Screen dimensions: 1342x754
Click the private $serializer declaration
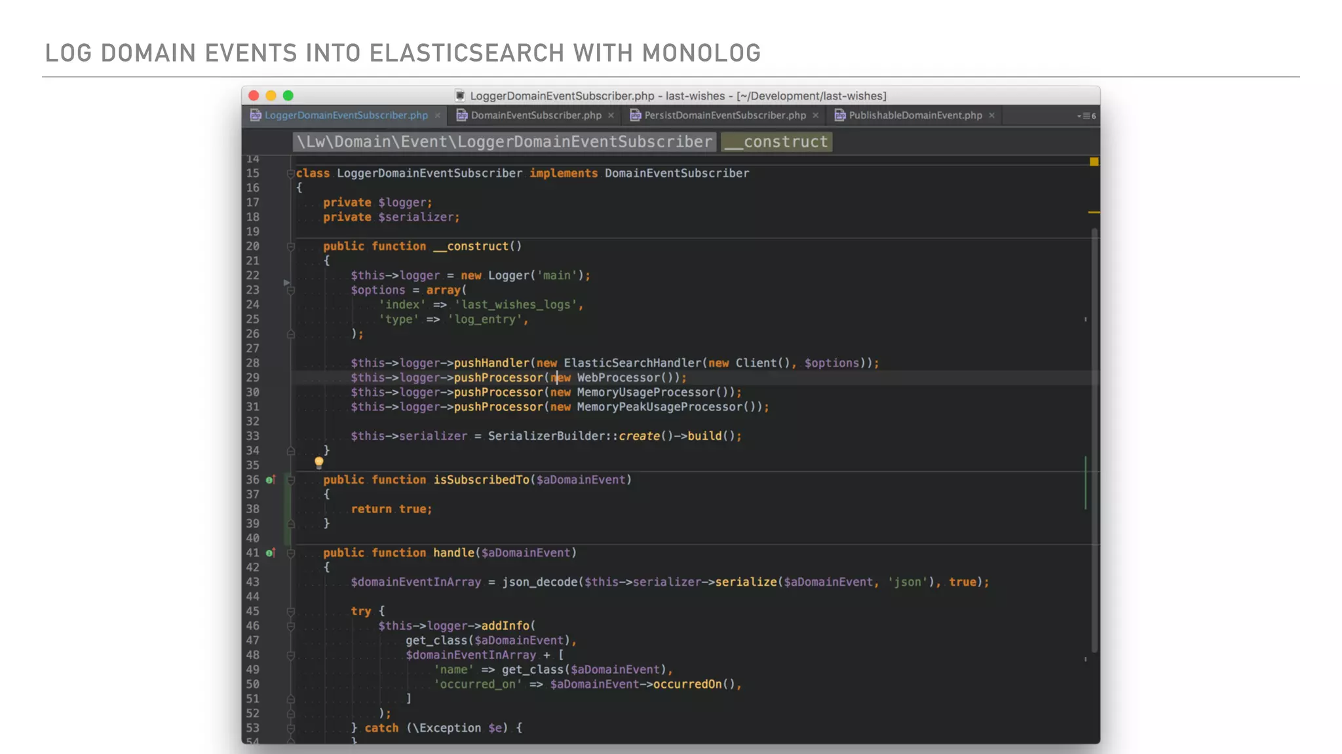(x=391, y=217)
